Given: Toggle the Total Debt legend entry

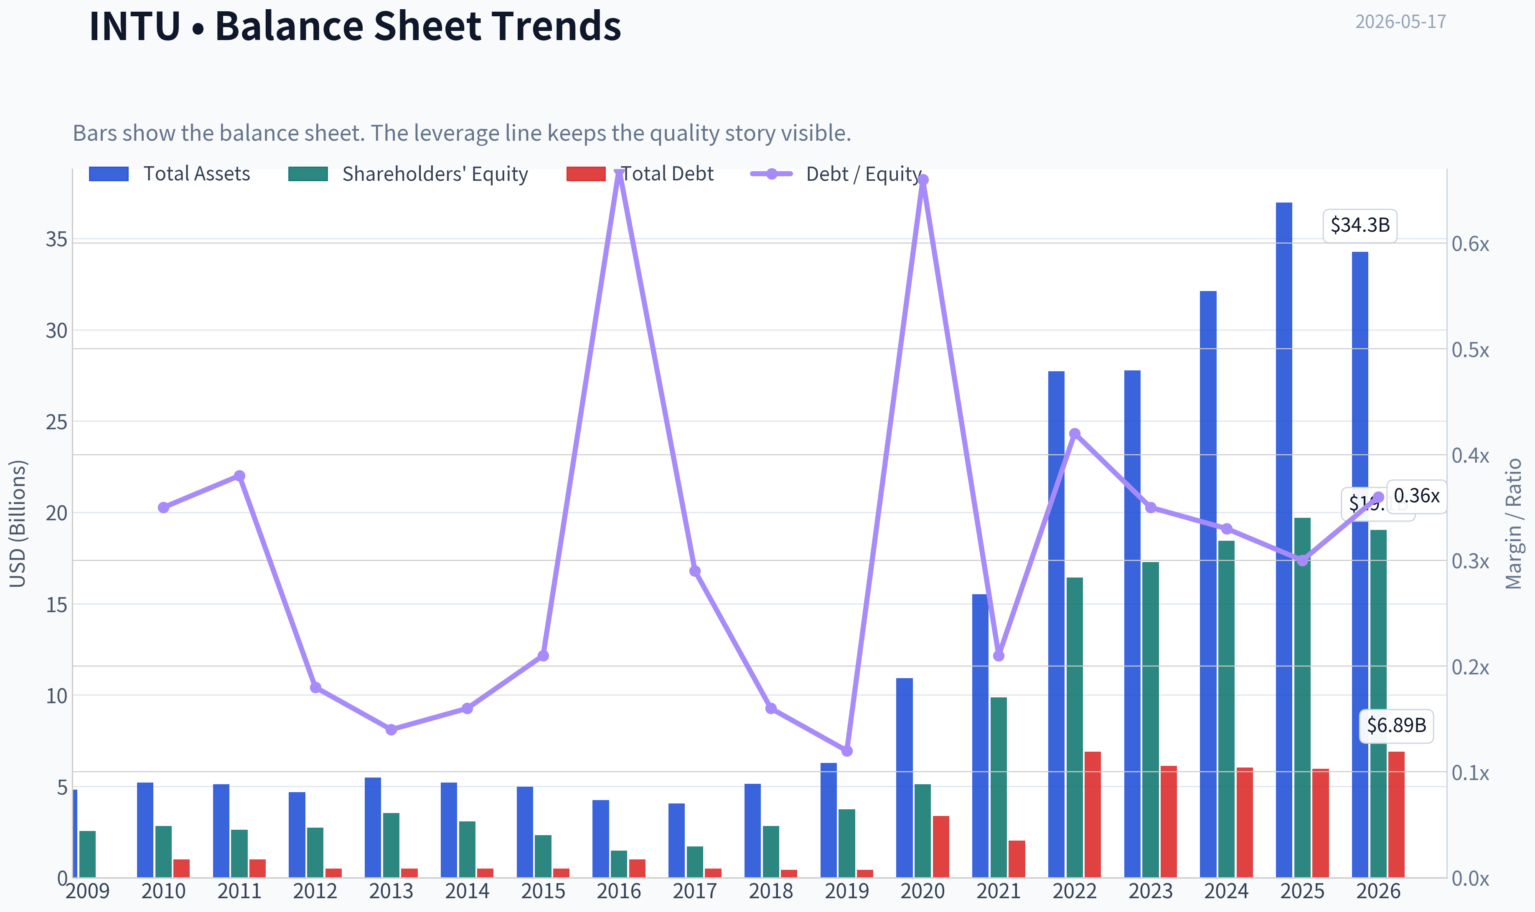Looking at the screenshot, I should click(x=640, y=174).
